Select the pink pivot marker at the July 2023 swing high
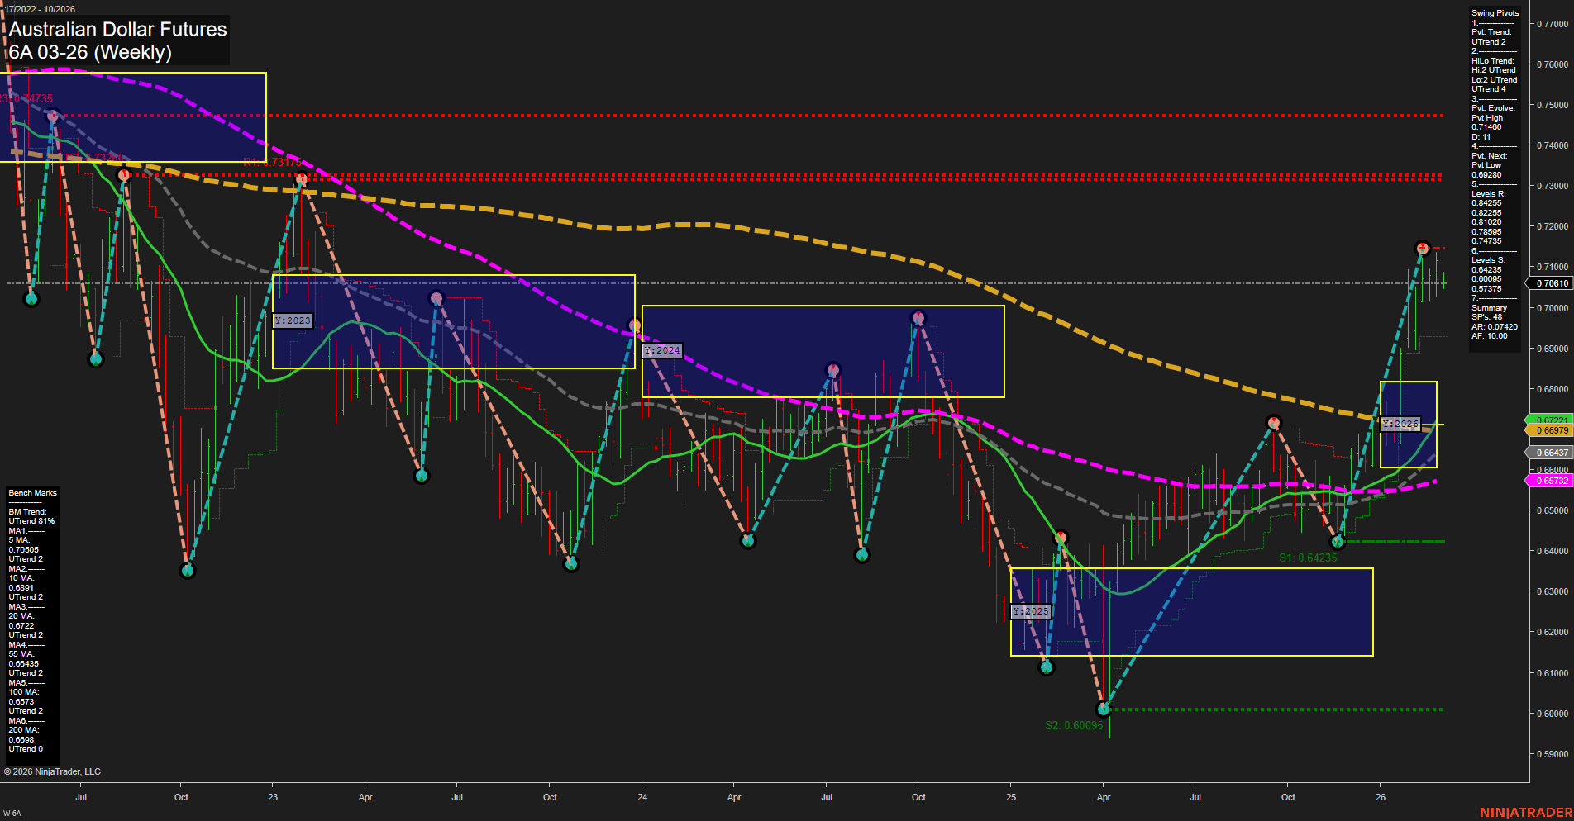This screenshot has height=821, width=1574. 436,297
